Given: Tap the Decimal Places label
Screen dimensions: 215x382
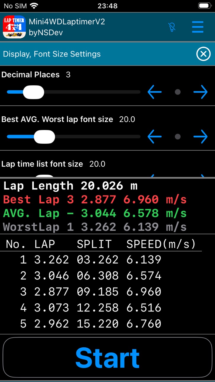Looking at the screenshot, I should click(31, 75).
